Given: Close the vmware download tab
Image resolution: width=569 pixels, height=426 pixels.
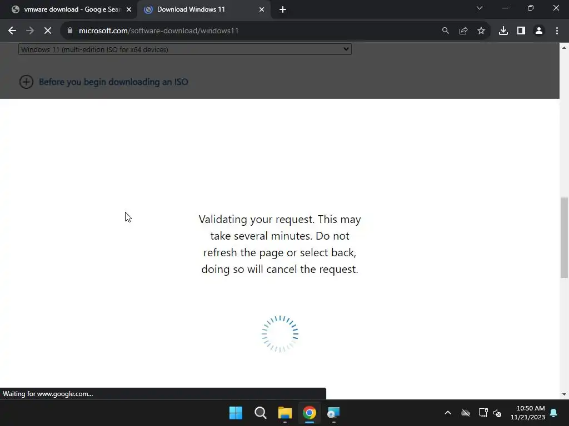Looking at the screenshot, I should (129, 10).
